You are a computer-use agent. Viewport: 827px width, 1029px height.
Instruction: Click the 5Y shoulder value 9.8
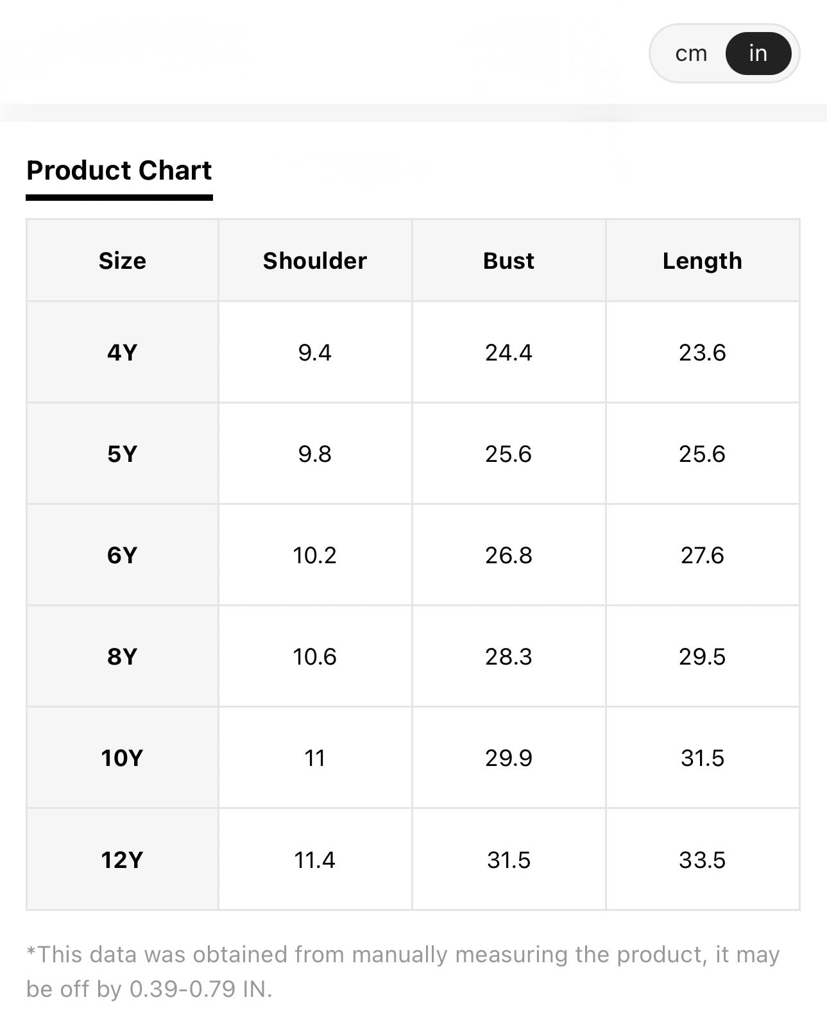point(315,454)
